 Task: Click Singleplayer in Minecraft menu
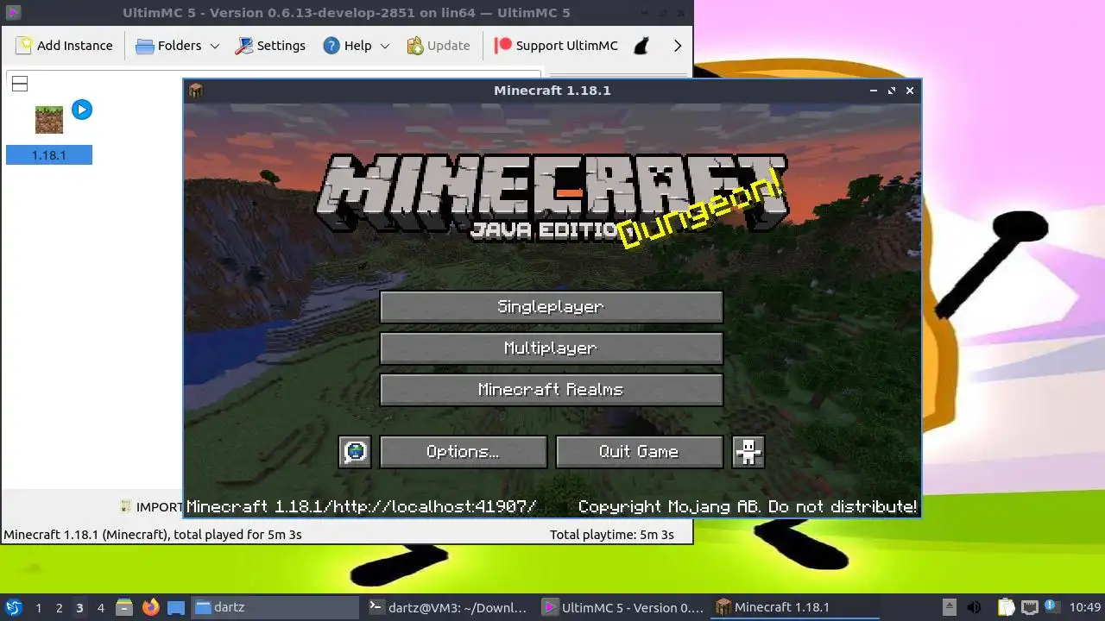coord(551,307)
